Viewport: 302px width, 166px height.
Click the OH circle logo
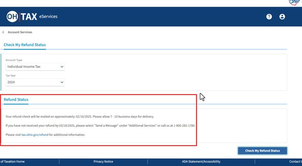[x=12, y=16]
